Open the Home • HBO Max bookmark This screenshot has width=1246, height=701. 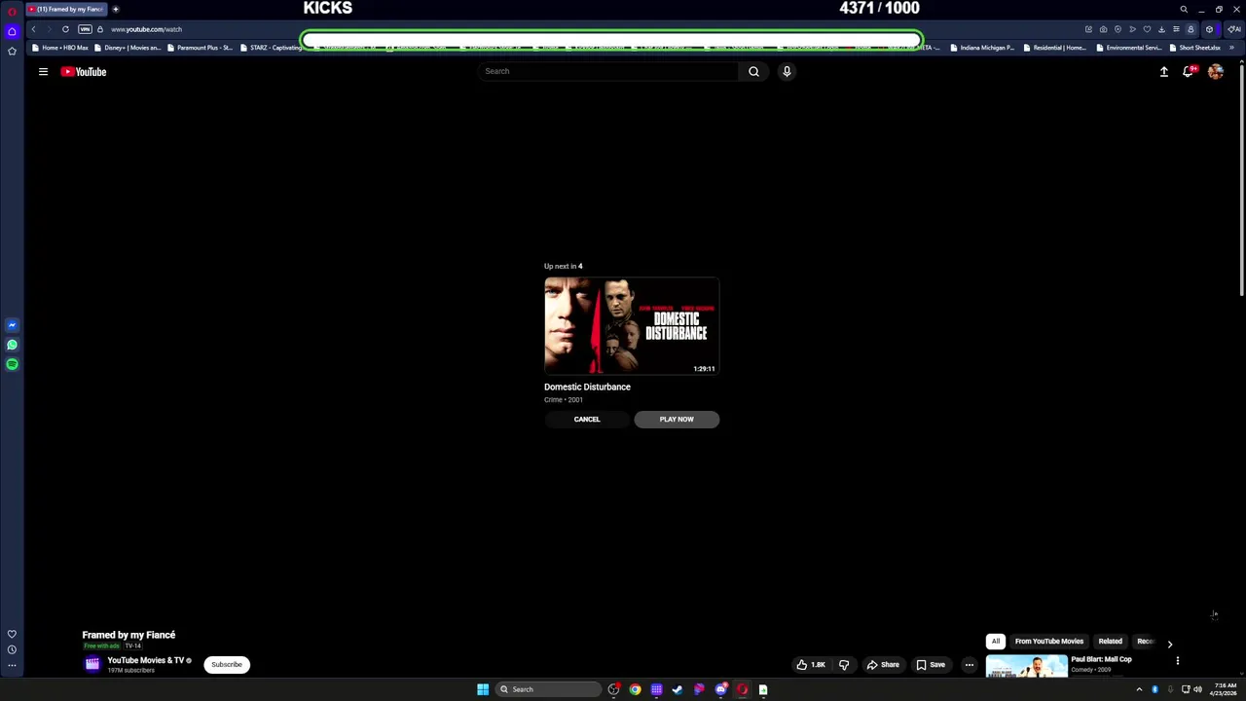[59, 48]
